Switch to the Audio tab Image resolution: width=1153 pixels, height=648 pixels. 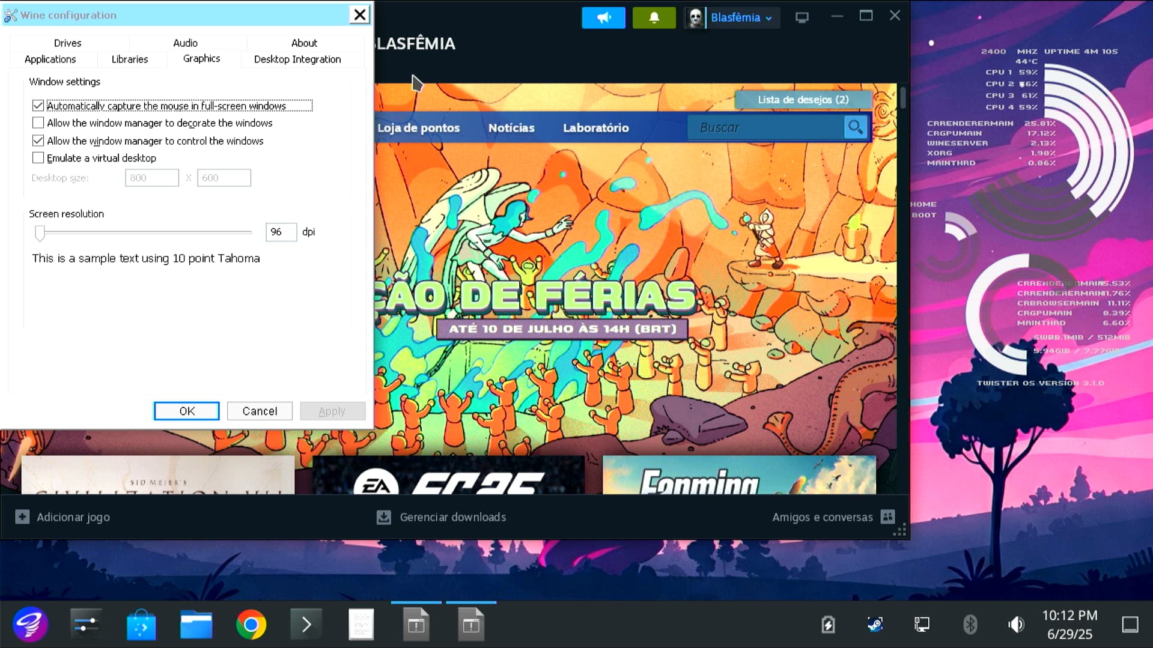pos(185,43)
